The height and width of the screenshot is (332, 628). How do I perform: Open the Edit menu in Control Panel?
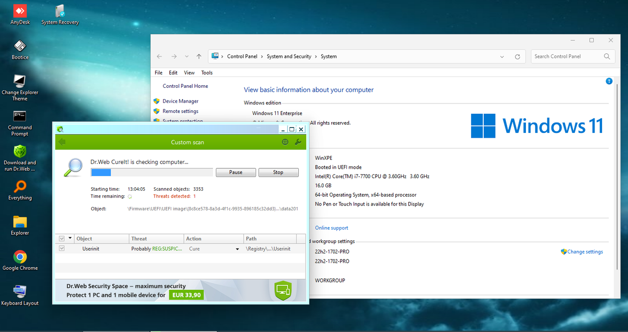tap(173, 73)
